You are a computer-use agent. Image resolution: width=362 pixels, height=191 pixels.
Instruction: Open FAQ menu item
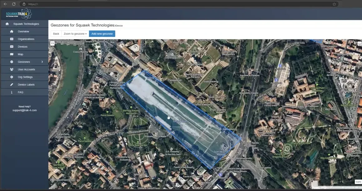[24, 92]
